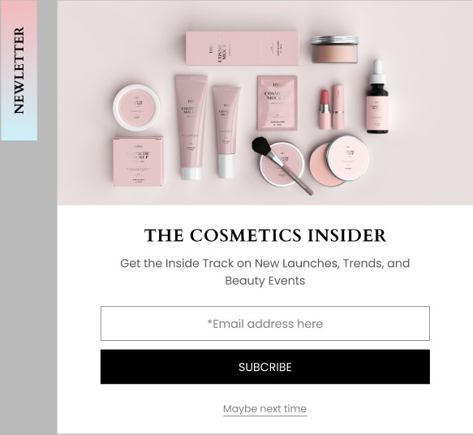Click the open blush compact lid
The width and height of the screenshot is (473, 435).
[x=348, y=158]
